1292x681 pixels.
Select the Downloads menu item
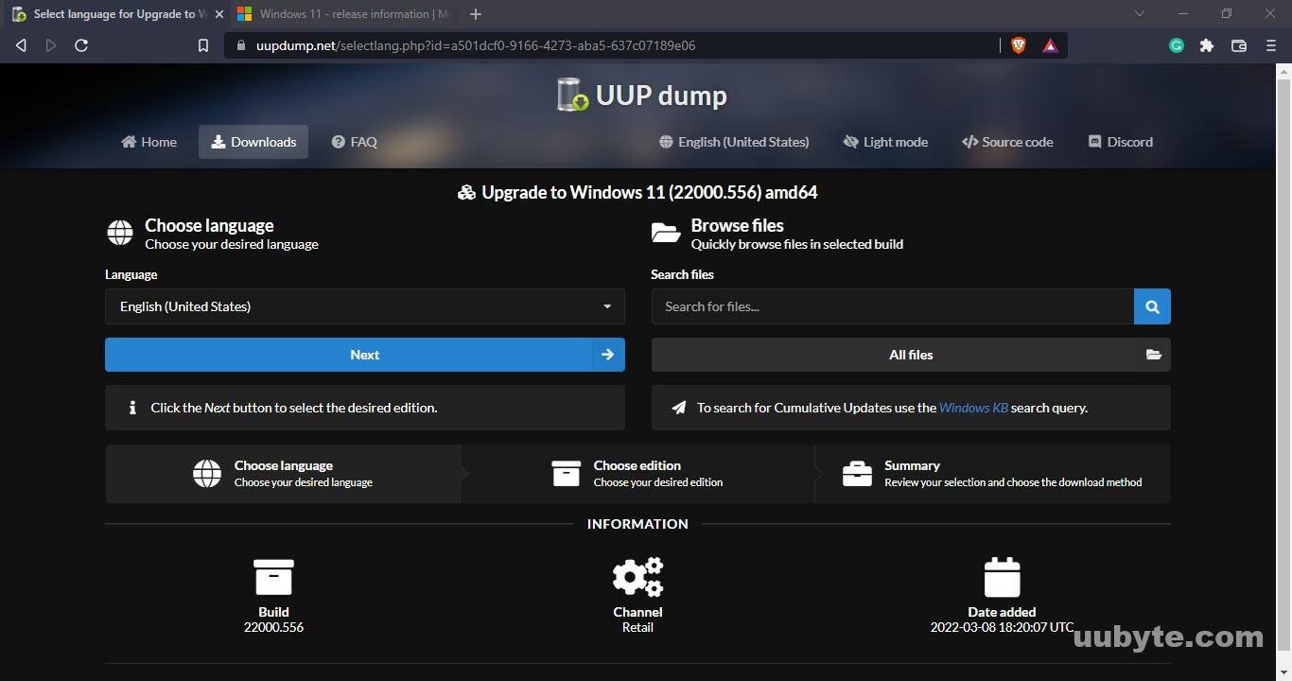(x=253, y=142)
